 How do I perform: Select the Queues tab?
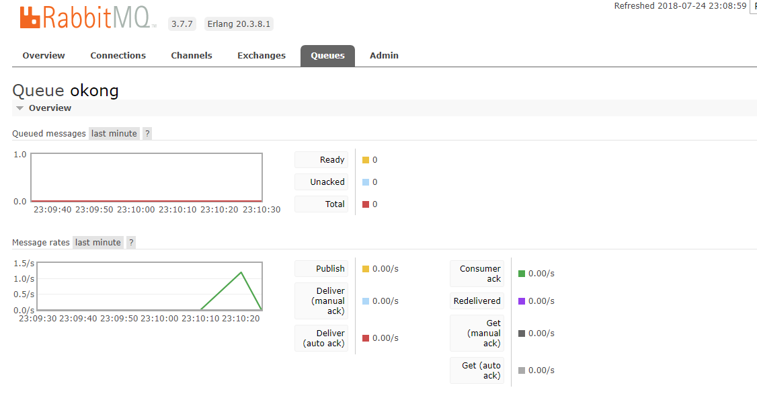[x=327, y=56]
